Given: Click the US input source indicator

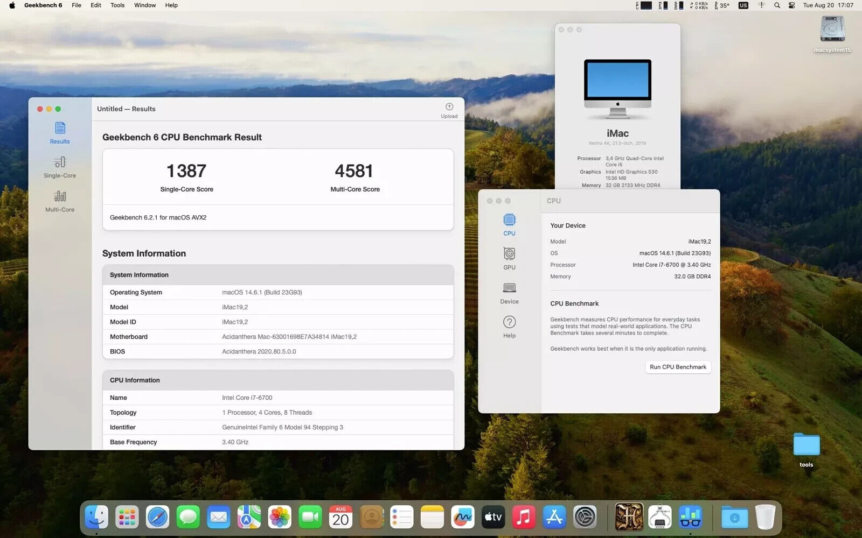Looking at the screenshot, I should [743, 5].
